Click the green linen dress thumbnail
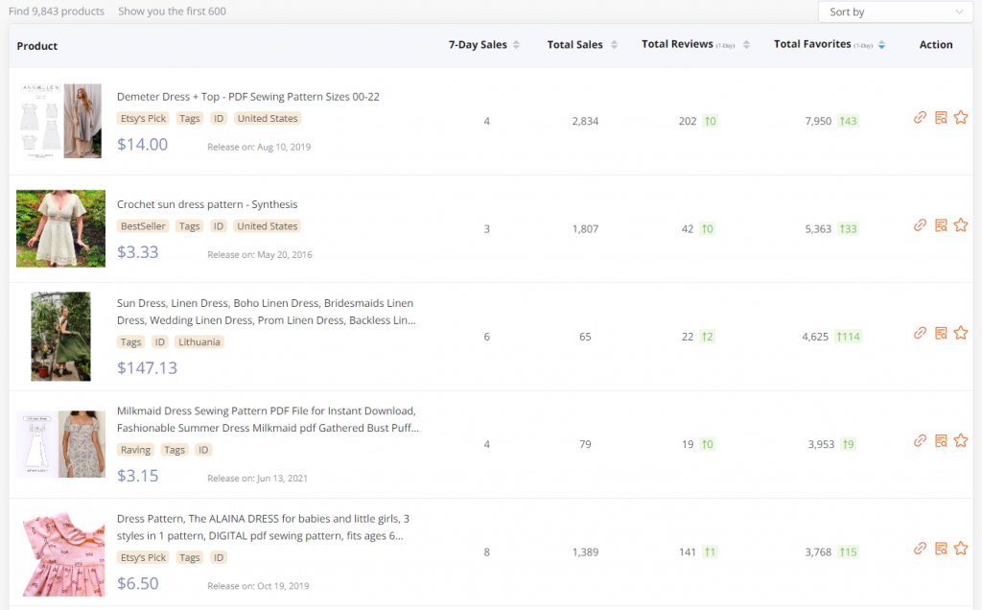982x610 pixels. point(59,337)
